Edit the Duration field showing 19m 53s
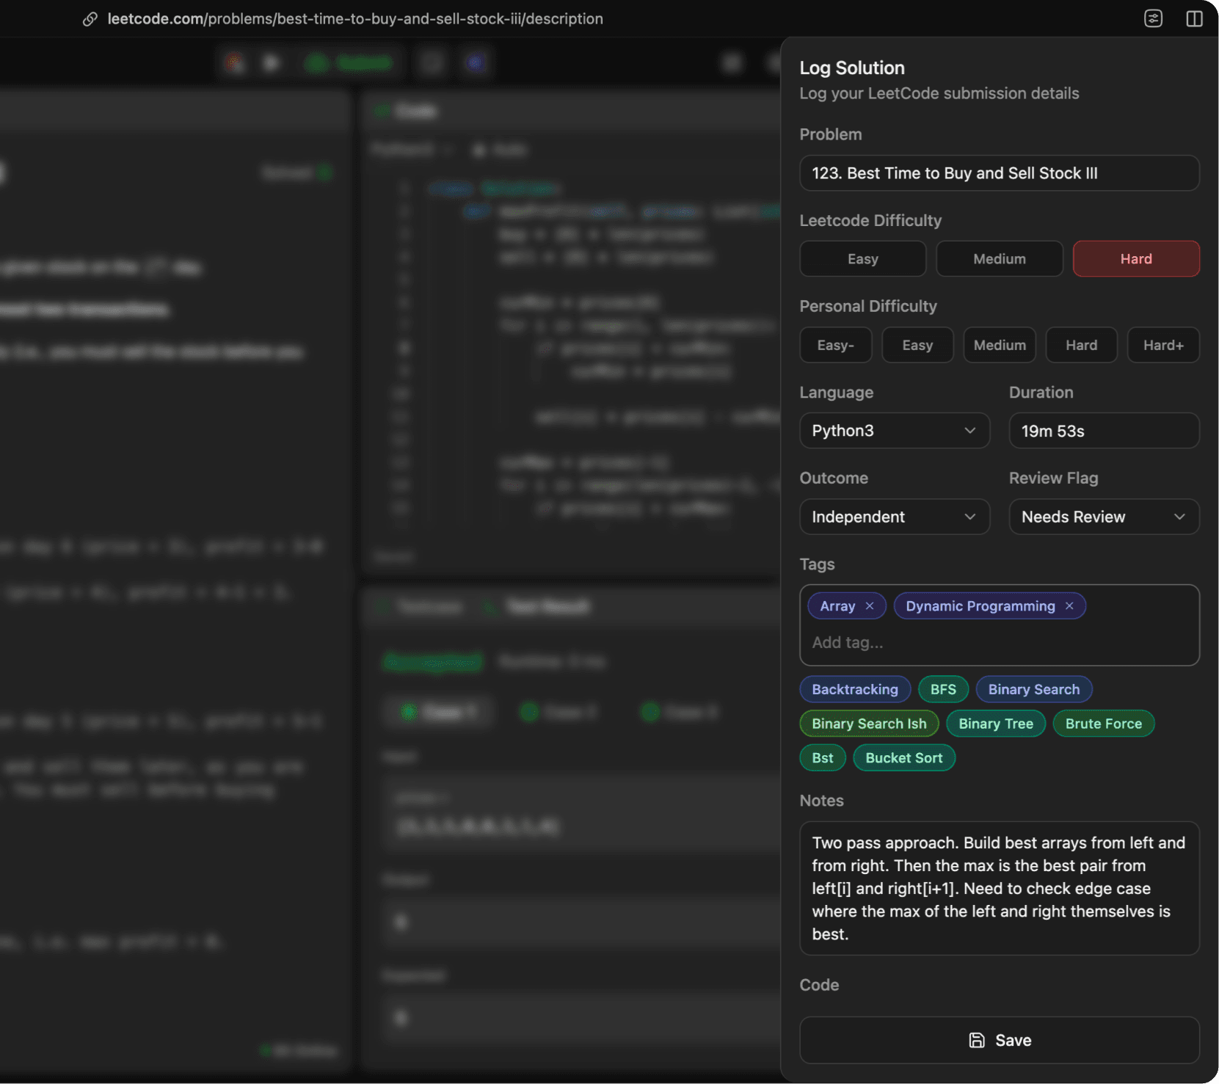1219x1084 pixels. click(x=1104, y=431)
